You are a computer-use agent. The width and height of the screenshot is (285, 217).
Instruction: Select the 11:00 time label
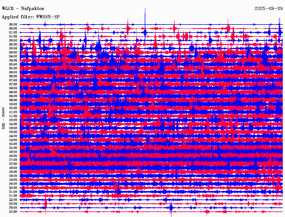(x=13, y=112)
